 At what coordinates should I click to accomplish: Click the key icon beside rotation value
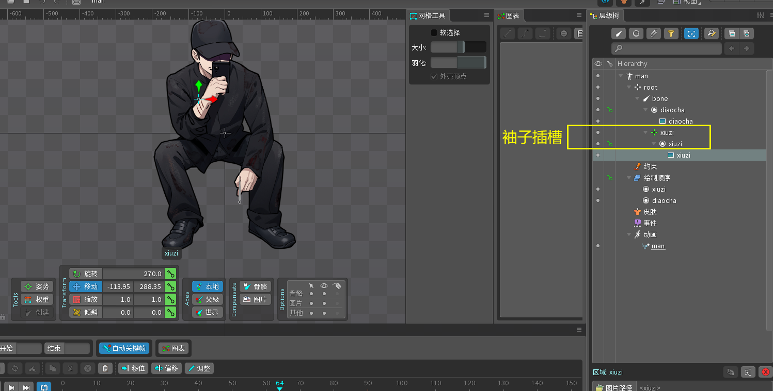pos(170,274)
